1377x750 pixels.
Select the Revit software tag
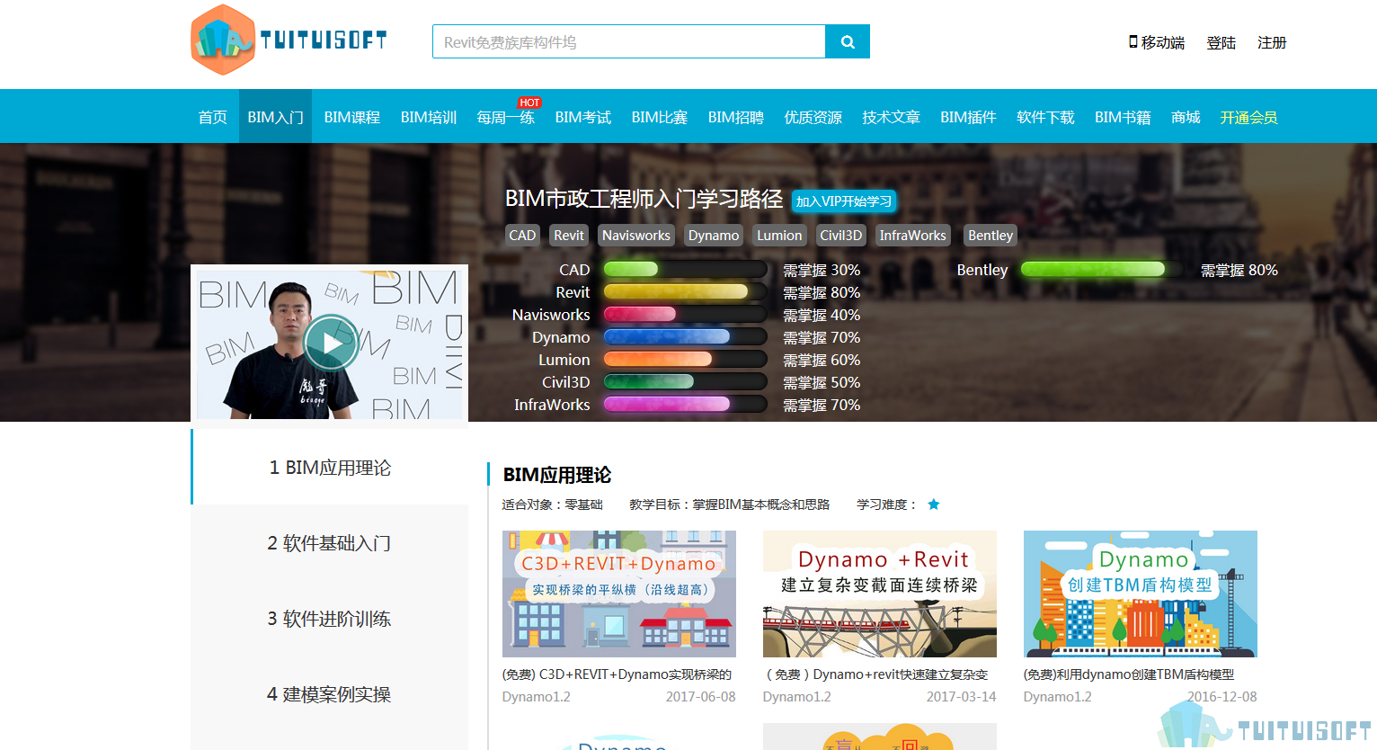pos(569,236)
